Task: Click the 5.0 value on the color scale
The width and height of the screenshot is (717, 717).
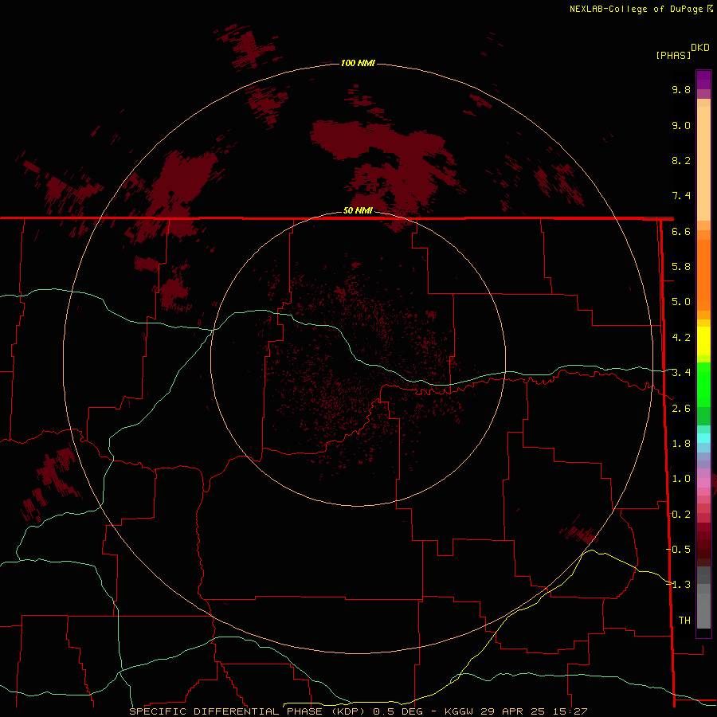Action: (681, 302)
